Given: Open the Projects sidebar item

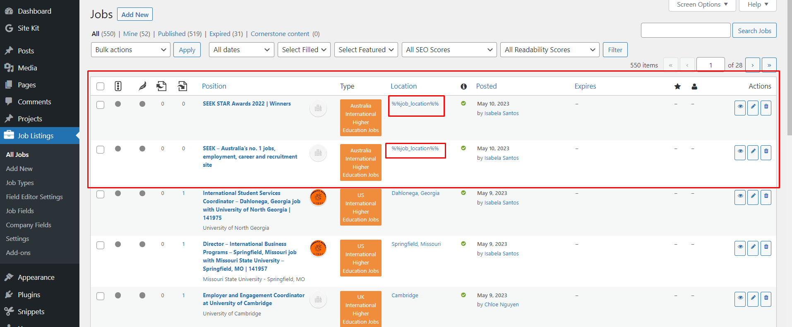Looking at the screenshot, I should tap(30, 119).
